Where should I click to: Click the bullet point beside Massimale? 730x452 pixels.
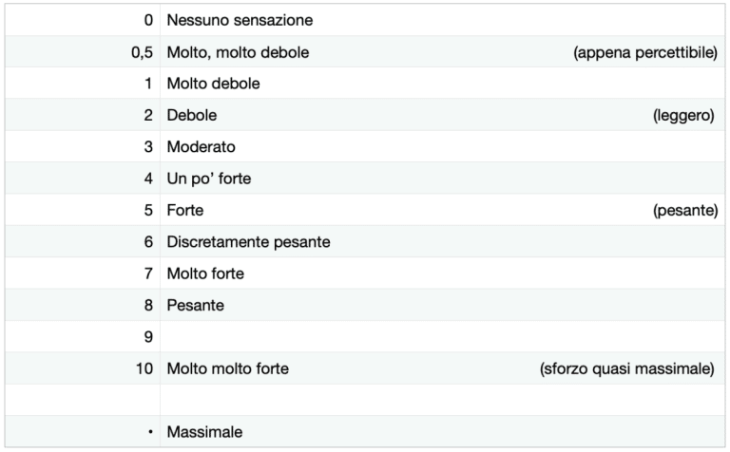149,432
